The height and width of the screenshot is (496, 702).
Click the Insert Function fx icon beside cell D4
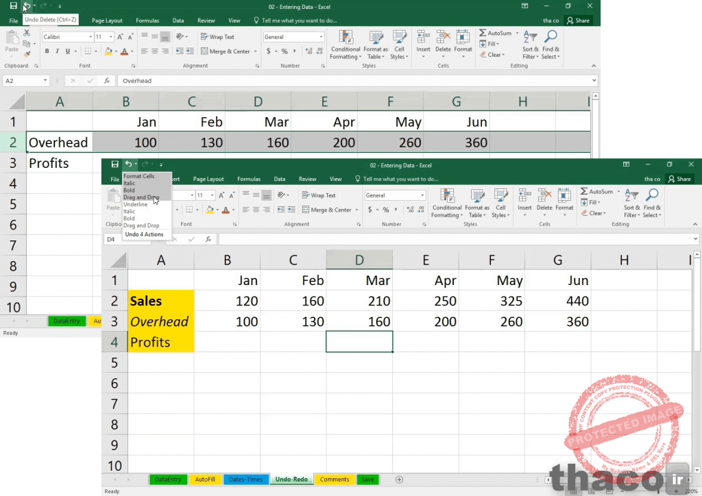pyautogui.click(x=208, y=239)
